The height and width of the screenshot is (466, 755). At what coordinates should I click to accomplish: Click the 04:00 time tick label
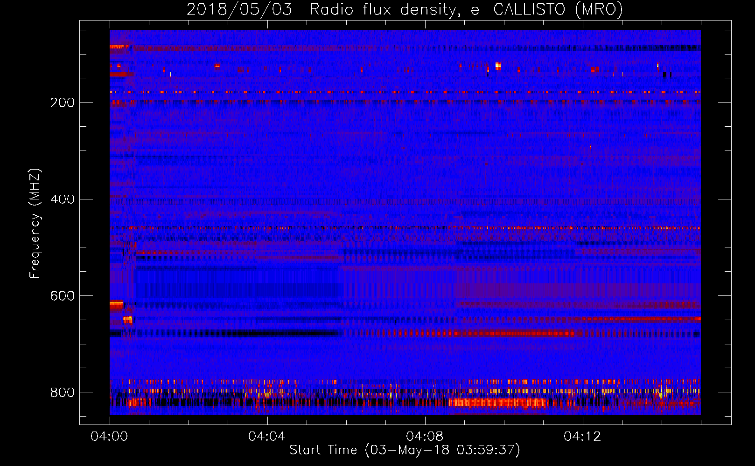tap(109, 436)
